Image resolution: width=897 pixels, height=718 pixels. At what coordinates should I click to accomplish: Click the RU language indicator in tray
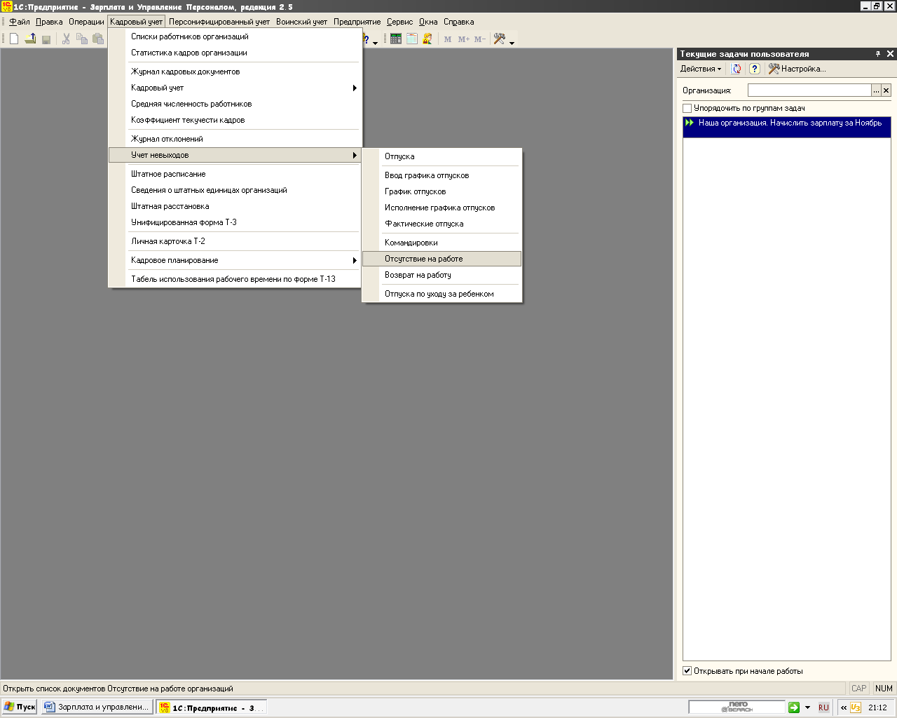823,707
